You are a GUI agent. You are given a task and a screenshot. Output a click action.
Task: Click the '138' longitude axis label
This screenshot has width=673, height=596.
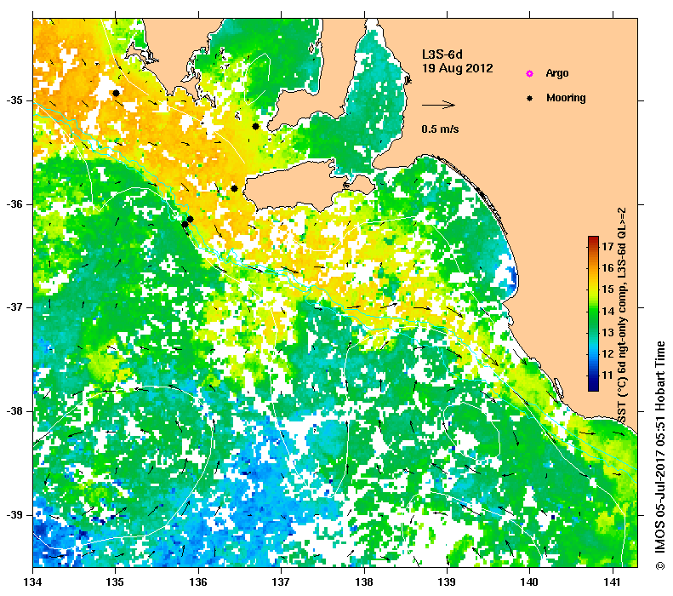[x=364, y=582]
